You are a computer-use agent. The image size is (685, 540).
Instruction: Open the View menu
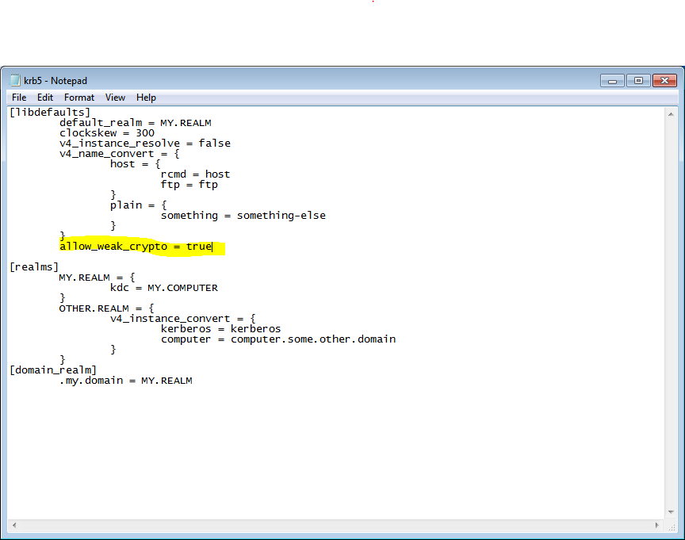point(115,98)
